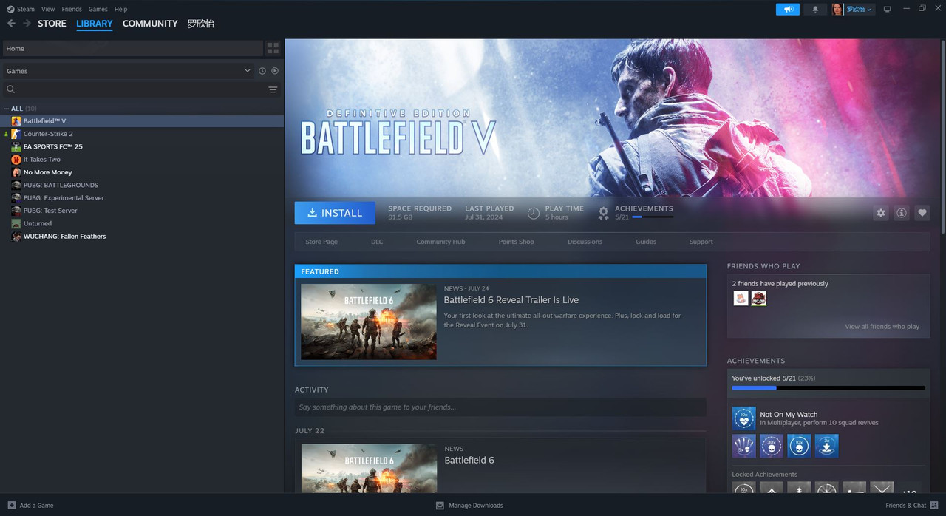946x516 pixels.
Task: Click the Add a Game plus icon
Action: [x=11, y=505]
